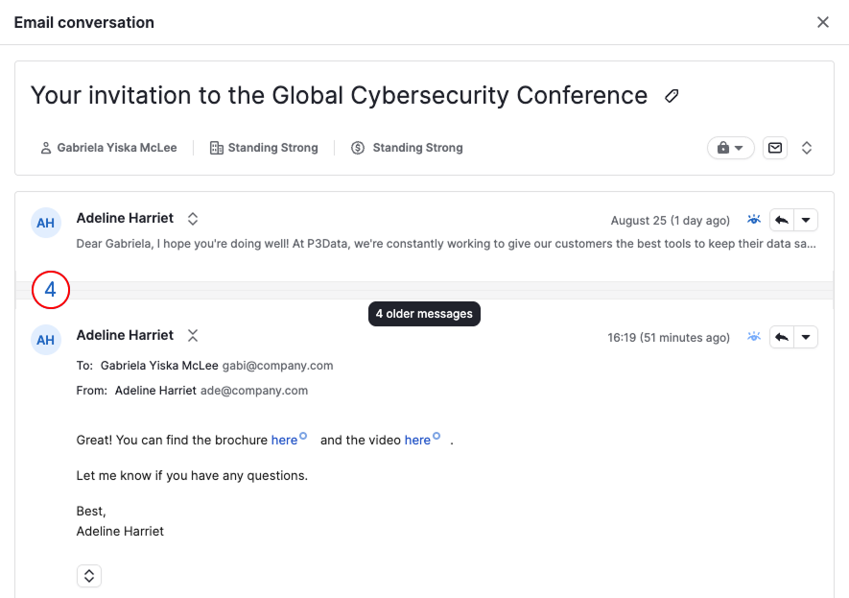Reply to the 16:19 message
This screenshot has height=598, width=849.
click(x=781, y=337)
